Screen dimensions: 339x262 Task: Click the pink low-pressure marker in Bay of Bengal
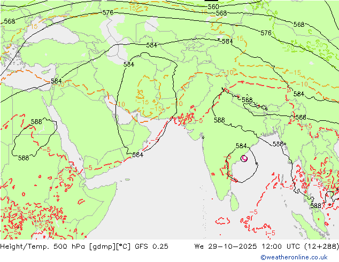coord(244,159)
